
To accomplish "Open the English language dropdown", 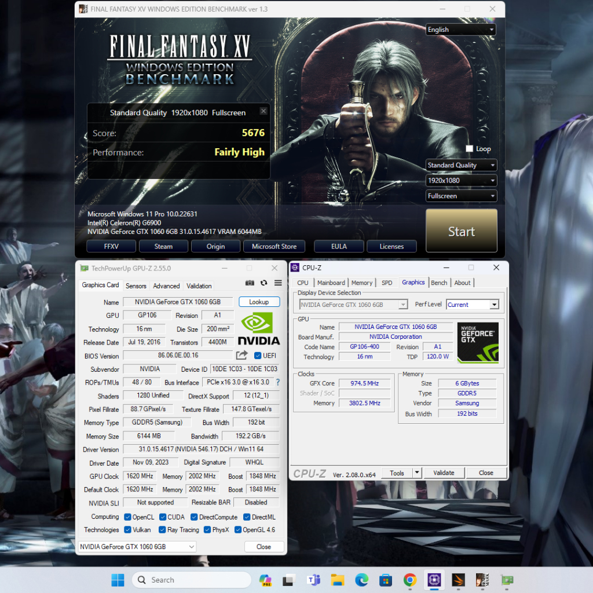I will (461, 30).
